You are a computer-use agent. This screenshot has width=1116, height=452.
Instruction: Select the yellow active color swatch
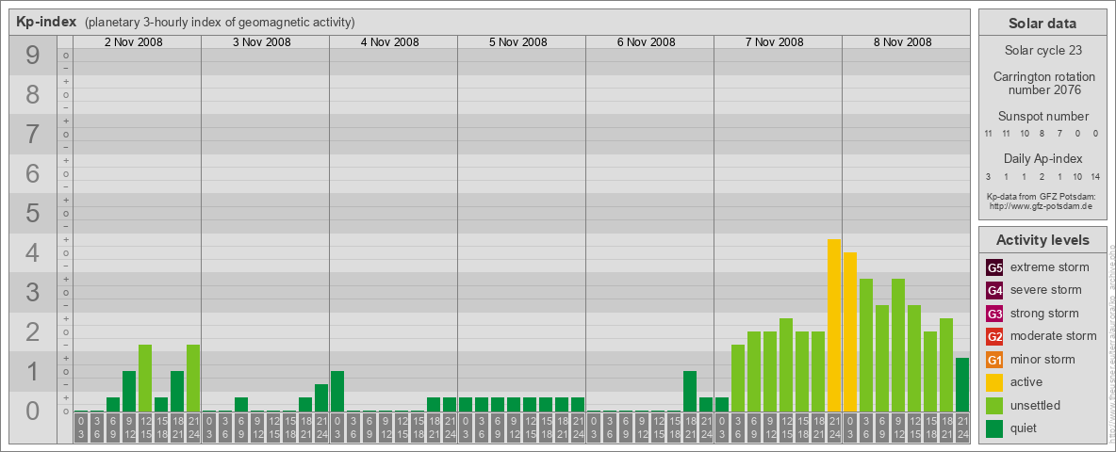994,382
